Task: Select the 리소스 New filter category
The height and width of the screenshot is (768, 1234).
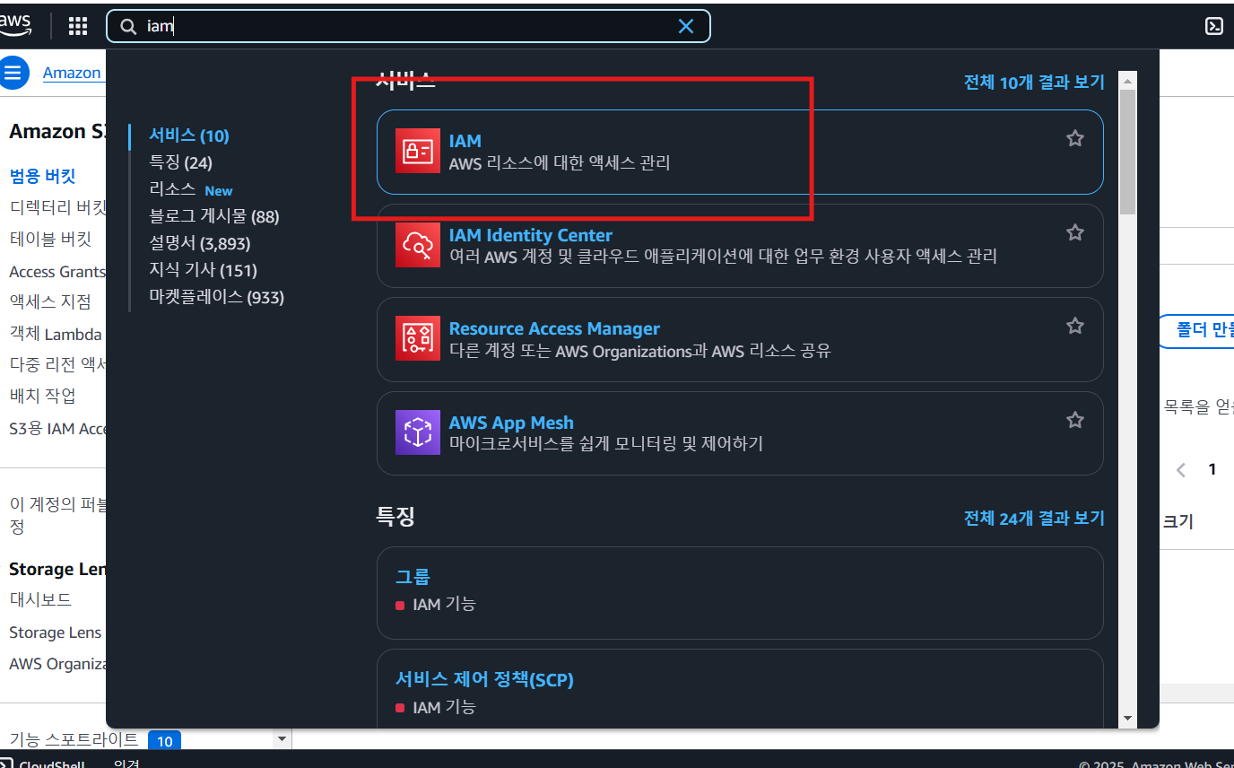Action: (191, 190)
